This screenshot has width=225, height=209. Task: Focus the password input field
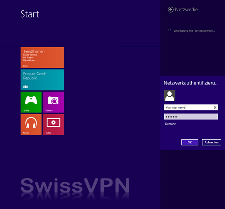tap(191, 117)
